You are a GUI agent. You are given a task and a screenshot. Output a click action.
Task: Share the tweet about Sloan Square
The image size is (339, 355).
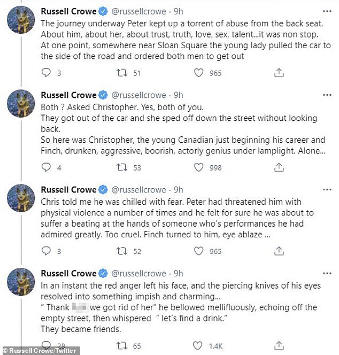(x=278, y=73)
